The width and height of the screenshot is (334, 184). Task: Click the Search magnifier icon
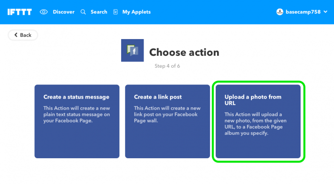click(x=83, y=12)
